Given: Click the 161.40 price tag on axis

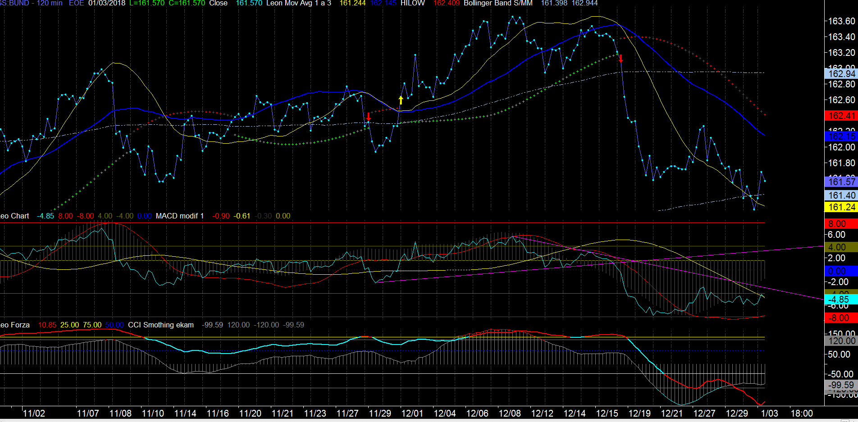Looking at the screenshot, I should tap(841, 195).
